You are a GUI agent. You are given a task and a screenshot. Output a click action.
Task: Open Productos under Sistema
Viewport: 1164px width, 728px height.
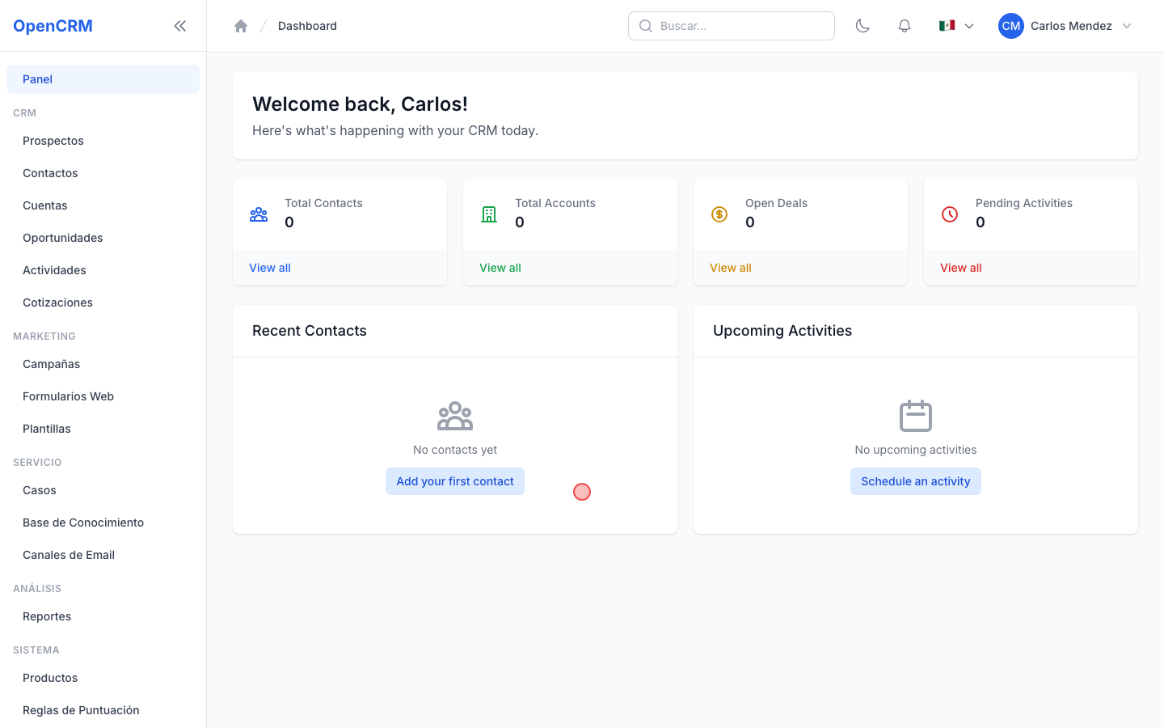point(103,678)
